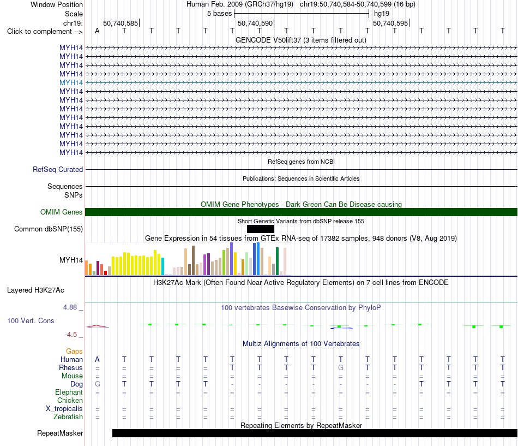The image size is (518, 446).
Task: Click the 'Click to complement -->' label
Action: click(45, 32)
